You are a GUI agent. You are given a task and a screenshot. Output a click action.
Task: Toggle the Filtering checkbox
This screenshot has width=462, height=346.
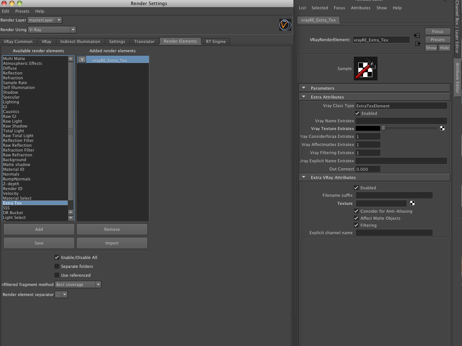click(x=356, y=225)
